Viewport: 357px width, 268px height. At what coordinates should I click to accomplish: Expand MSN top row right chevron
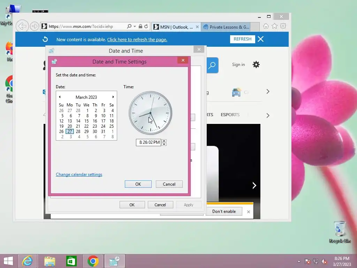coord(268,92)
